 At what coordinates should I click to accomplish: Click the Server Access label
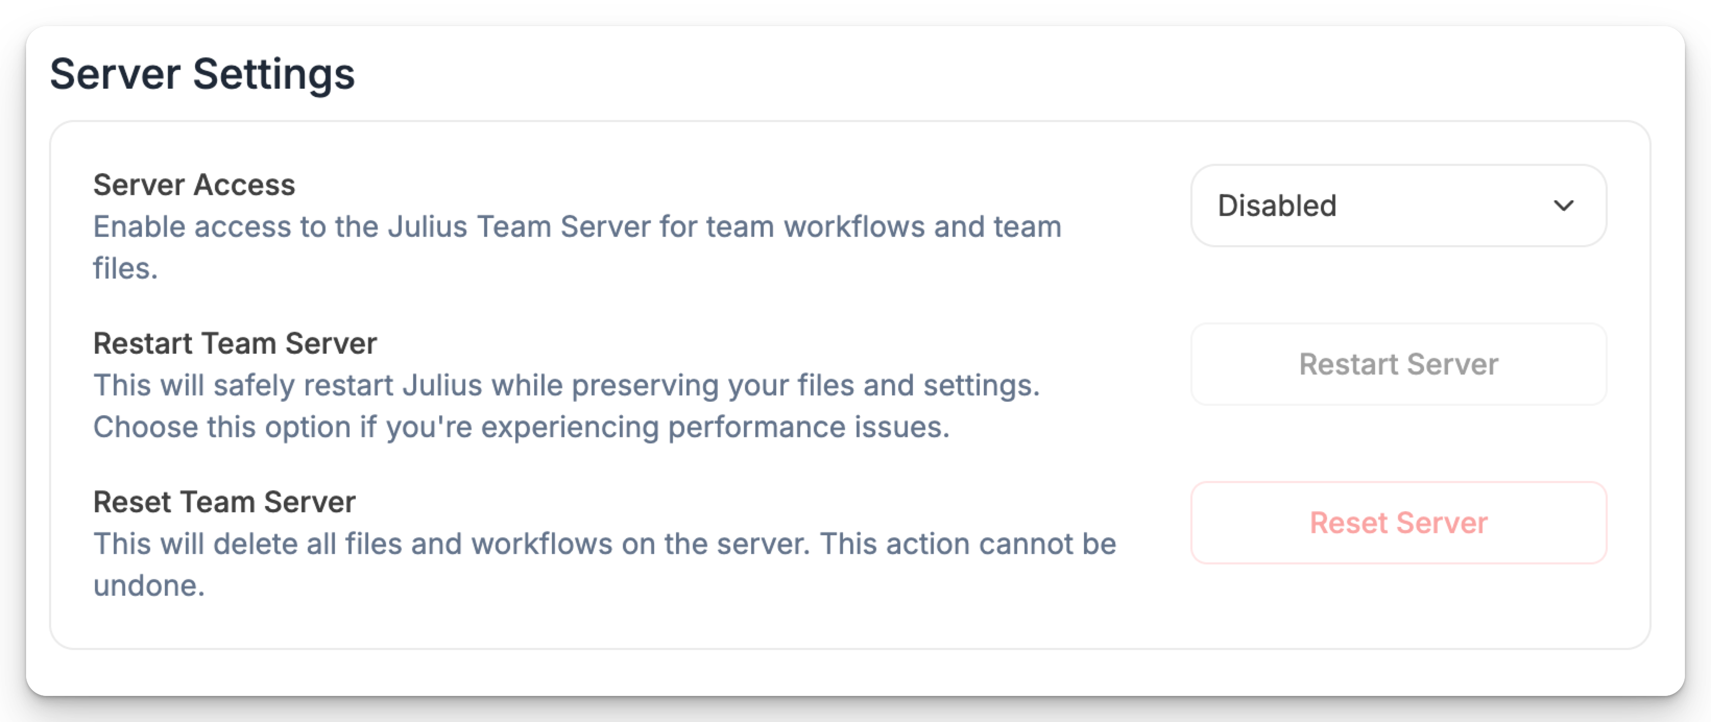(194, 184)
